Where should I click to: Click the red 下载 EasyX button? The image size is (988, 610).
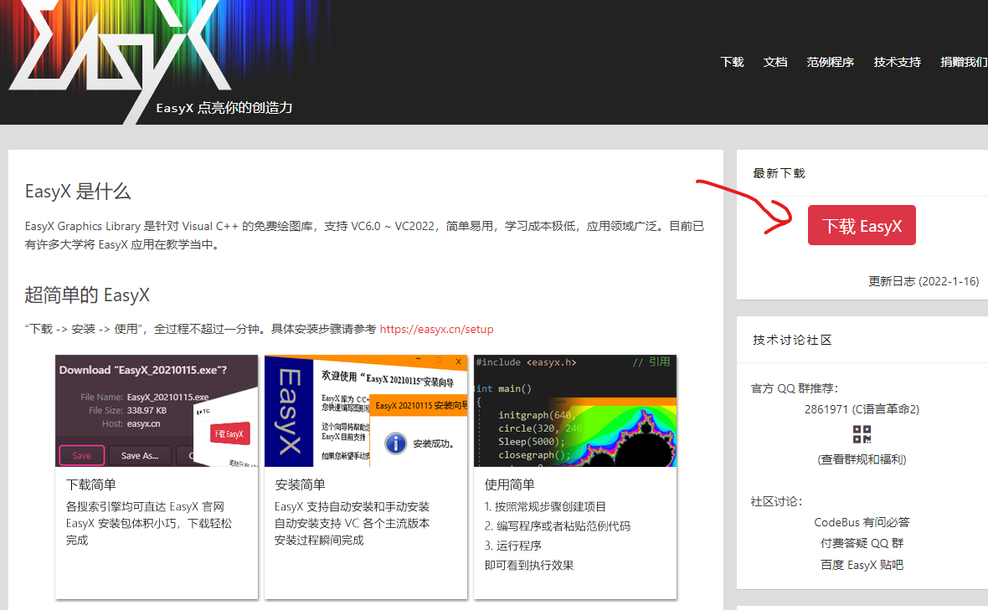862,225
